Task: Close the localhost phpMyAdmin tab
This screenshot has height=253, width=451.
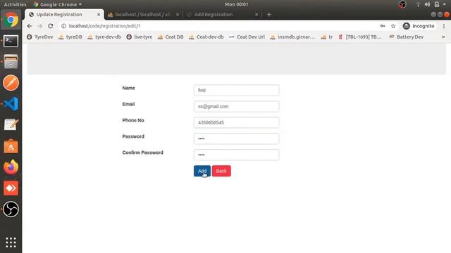Action: [x=178, y=14]
